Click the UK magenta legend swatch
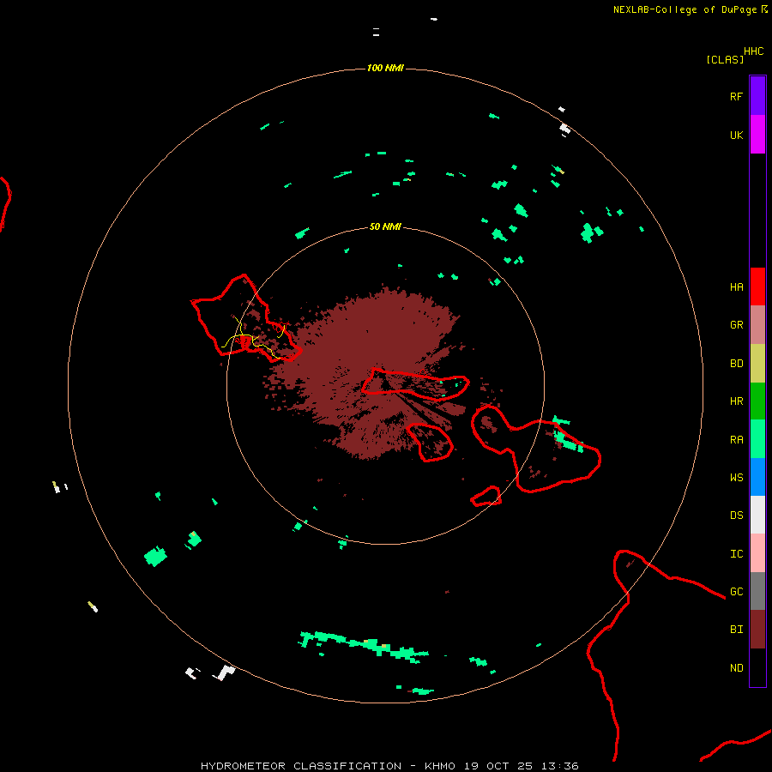Image resolution: width=772 pixels, height=772 pixels. tap(757, 135)
